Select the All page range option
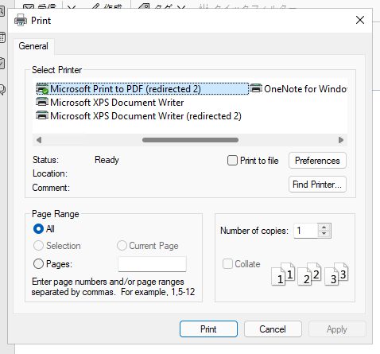Screen dimensions: 380x354 tap(38, 229)
